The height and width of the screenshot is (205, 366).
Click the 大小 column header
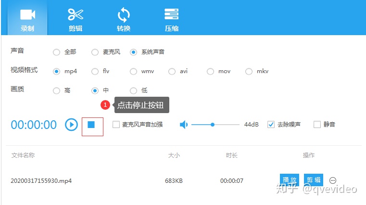[174, 155]
